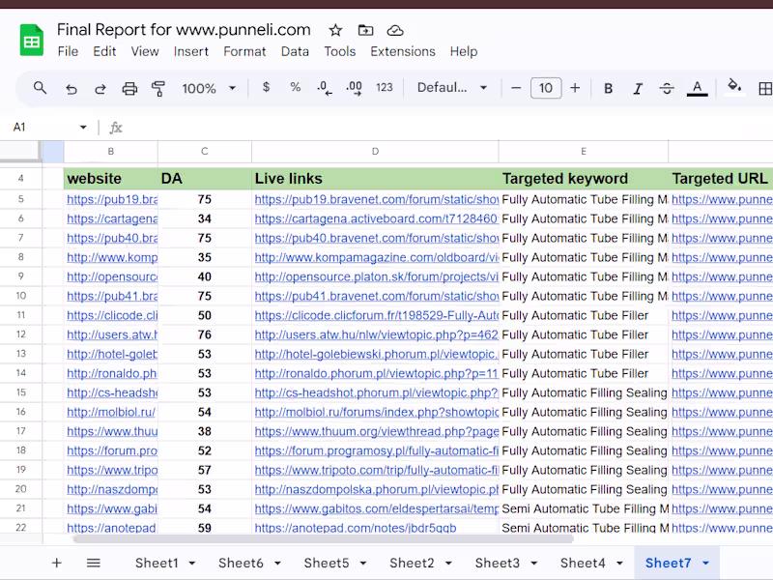
Task: Undo the last action
Action: point(71,88)
